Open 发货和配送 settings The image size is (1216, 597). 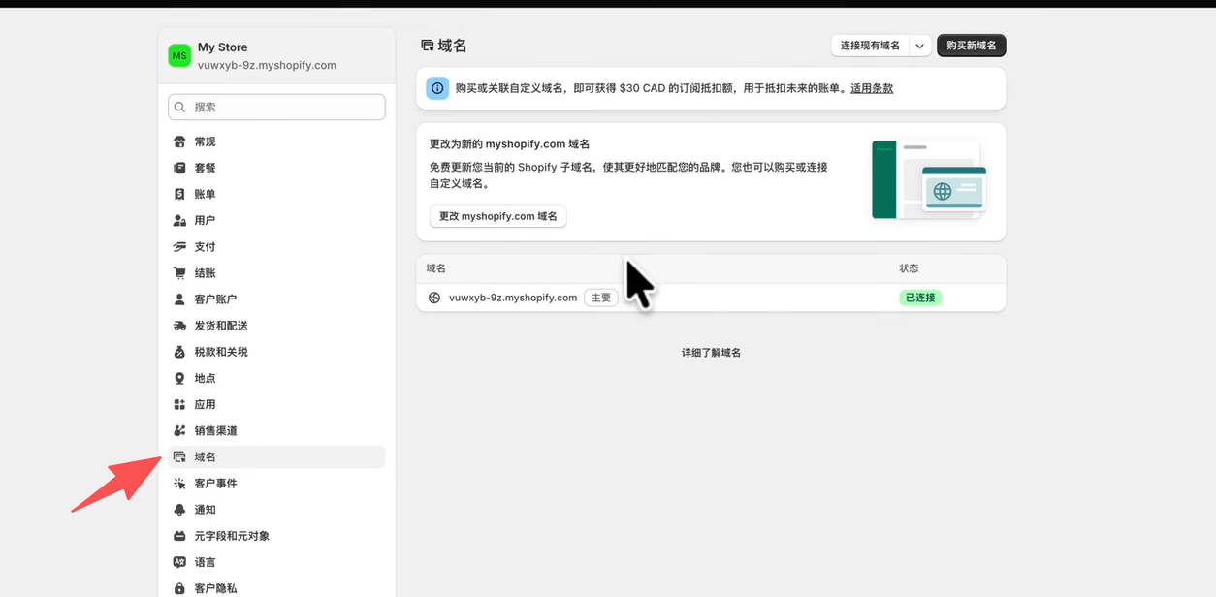(x=276, y=326)
